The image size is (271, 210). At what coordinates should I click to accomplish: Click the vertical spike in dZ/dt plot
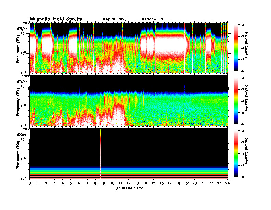[x=100, y=153]
